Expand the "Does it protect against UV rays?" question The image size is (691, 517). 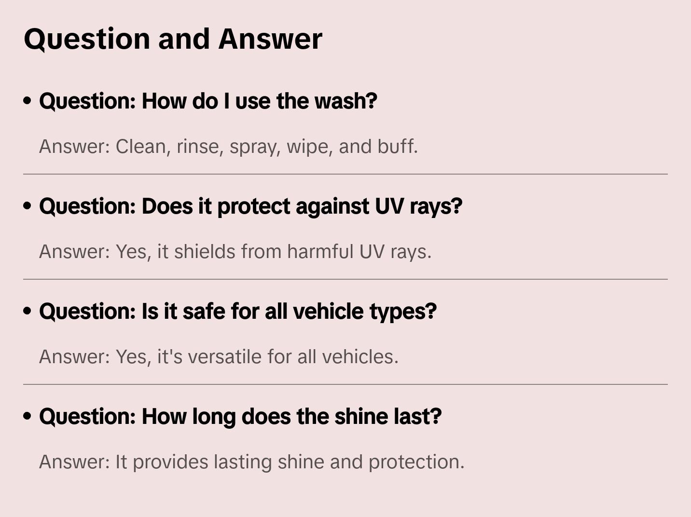point(250,206)
